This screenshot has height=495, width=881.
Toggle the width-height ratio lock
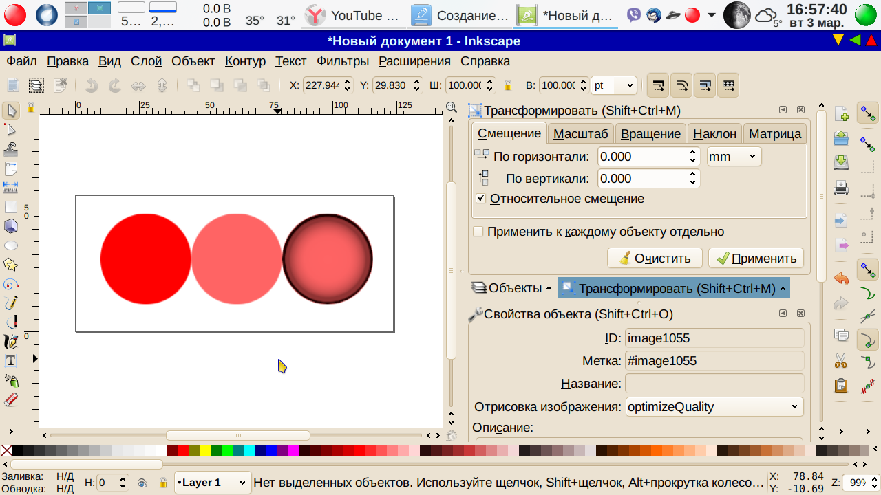coord(508,86)
